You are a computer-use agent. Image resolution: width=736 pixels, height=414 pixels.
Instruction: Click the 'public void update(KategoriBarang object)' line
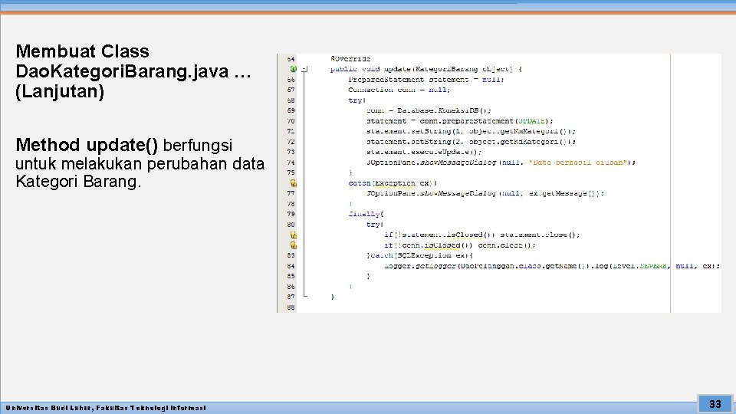426,69
